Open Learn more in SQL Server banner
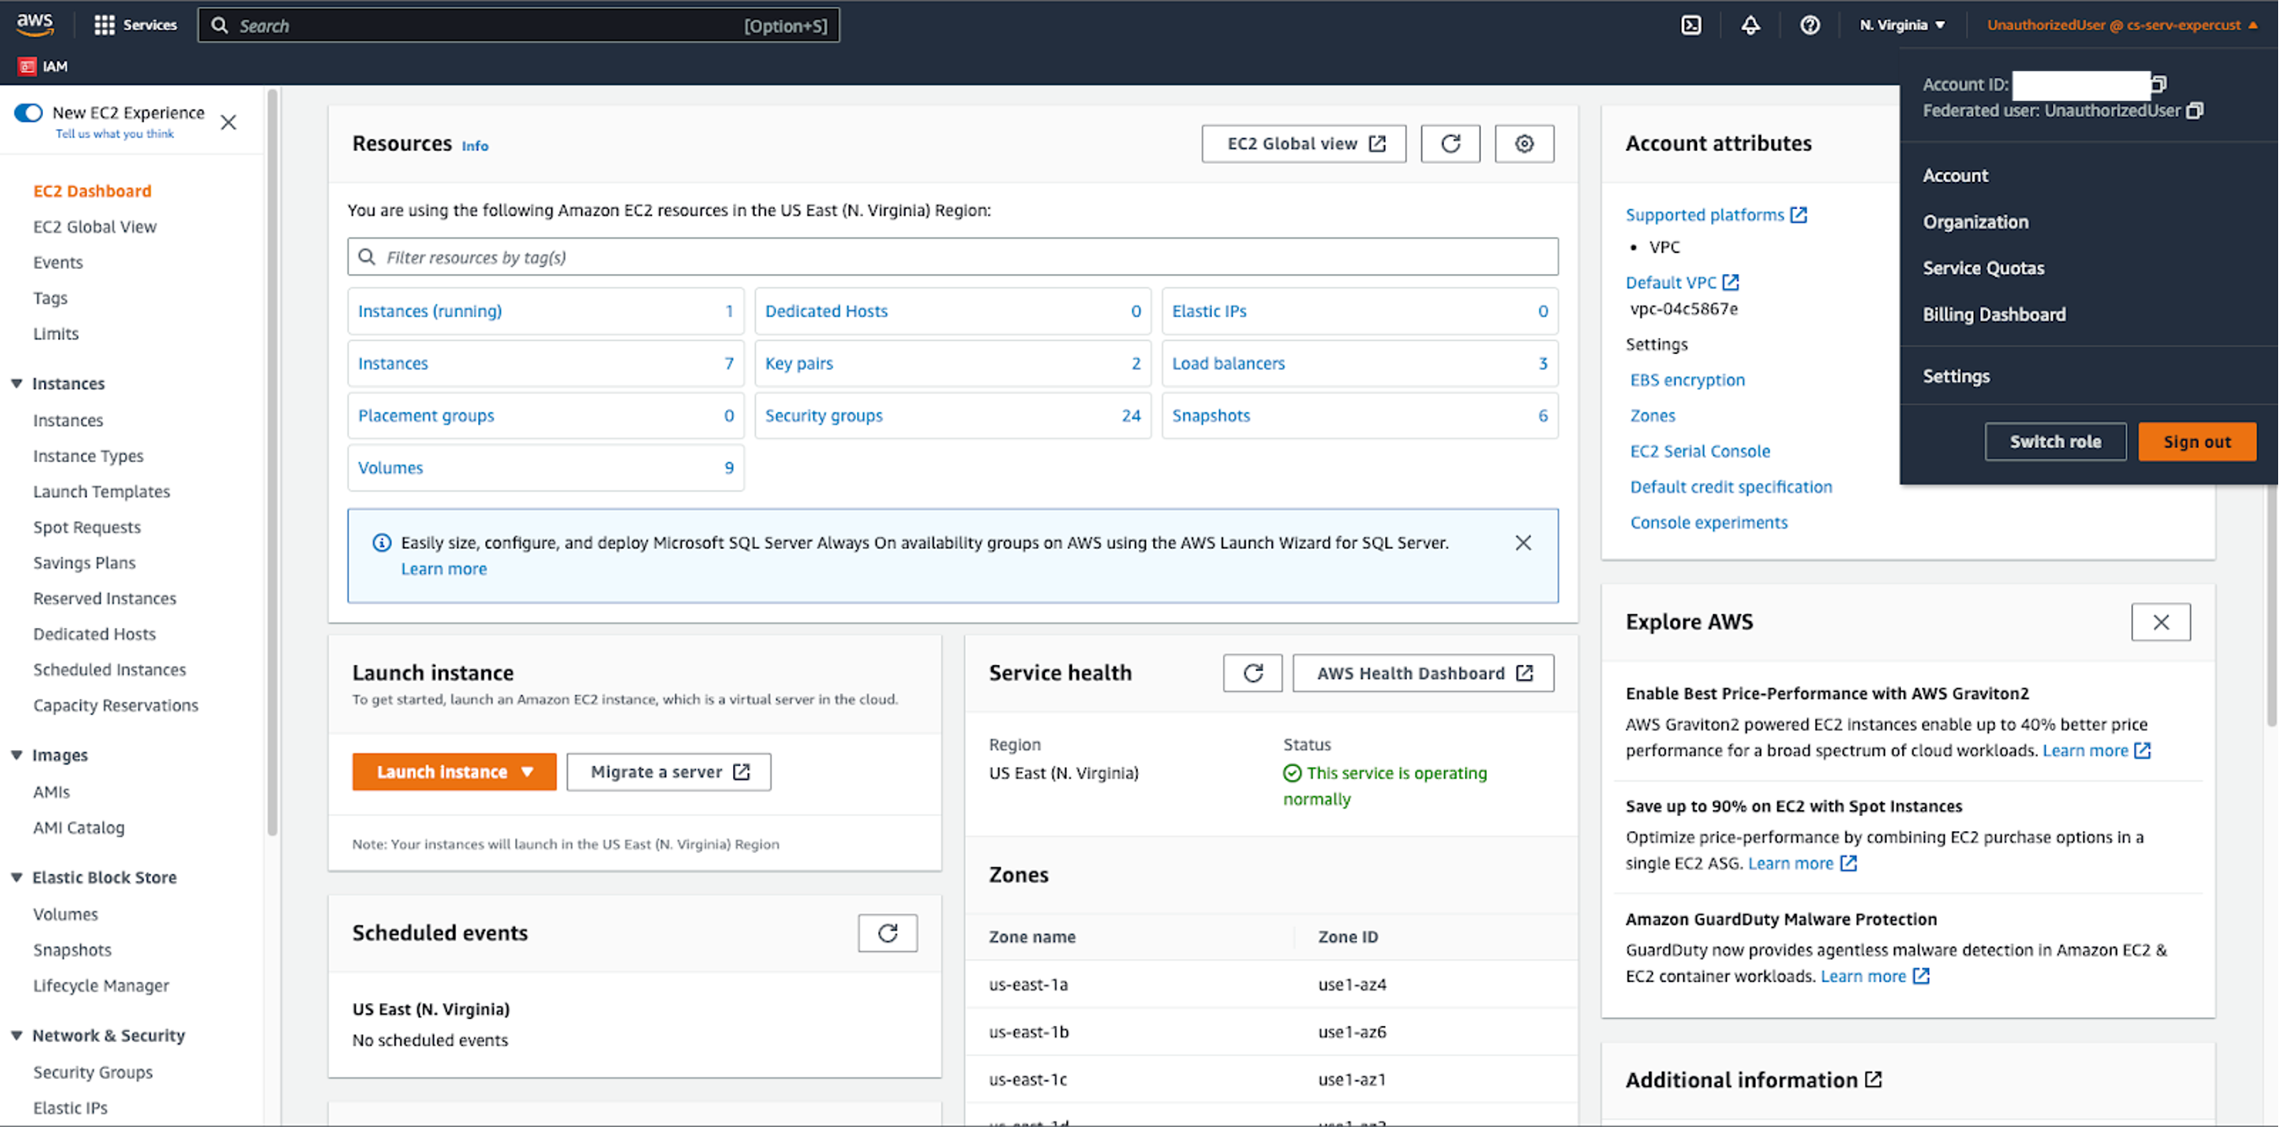The width and height of the screenshot is (2279, 1127). 444,568
